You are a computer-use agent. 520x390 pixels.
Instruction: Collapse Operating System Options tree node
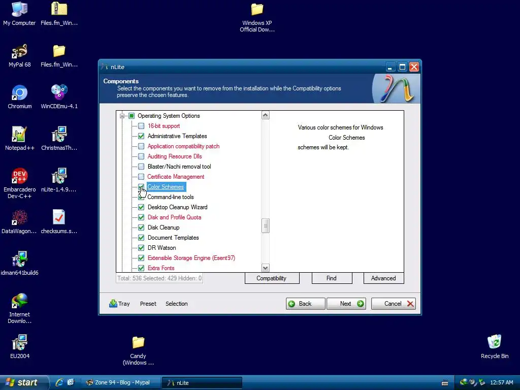[122, 116]
